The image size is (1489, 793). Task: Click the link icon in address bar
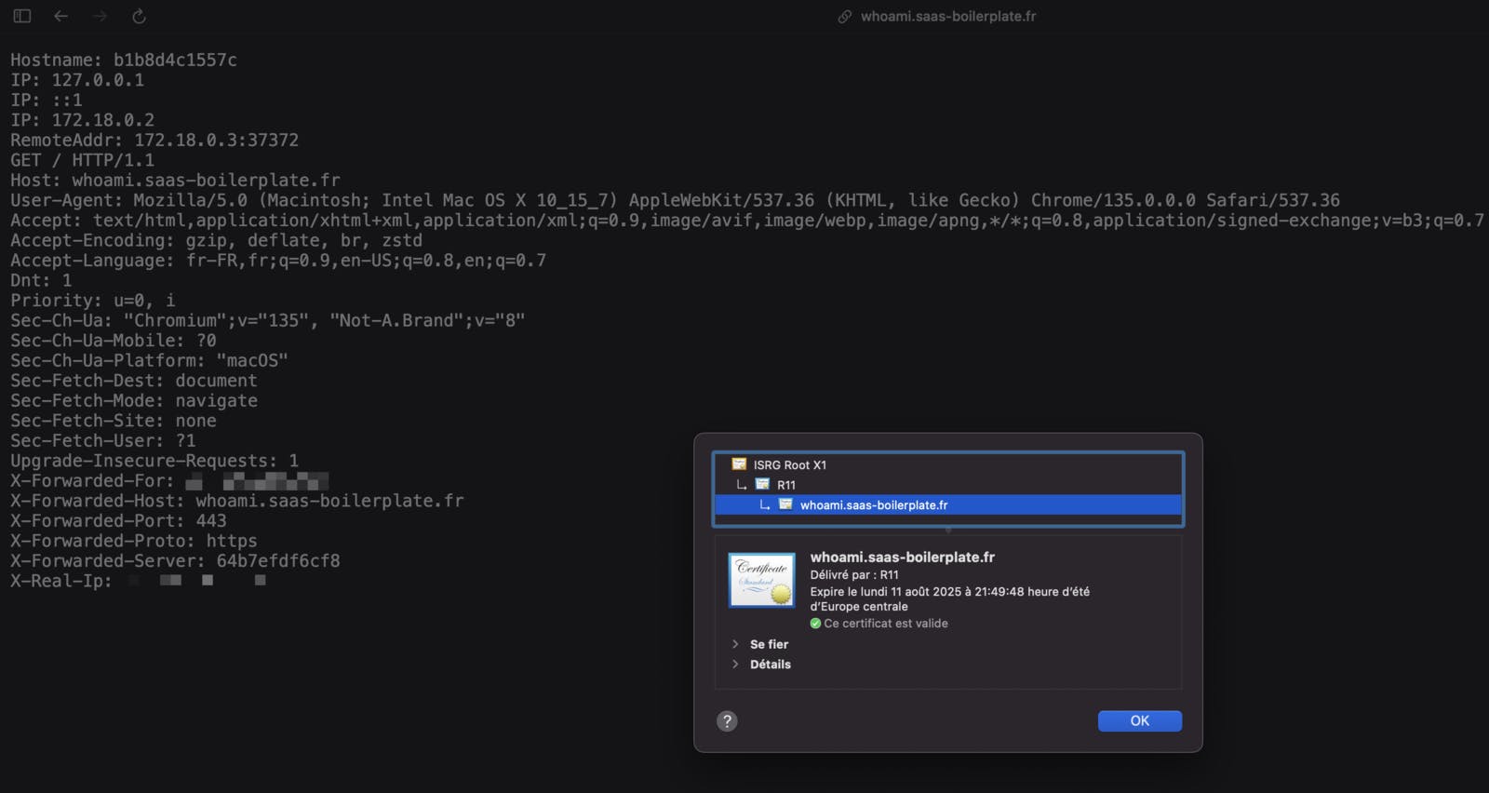tap(845, 17)
